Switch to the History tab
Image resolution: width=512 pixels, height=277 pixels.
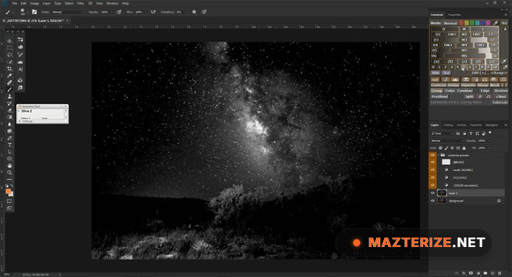[x=448, y=125]
